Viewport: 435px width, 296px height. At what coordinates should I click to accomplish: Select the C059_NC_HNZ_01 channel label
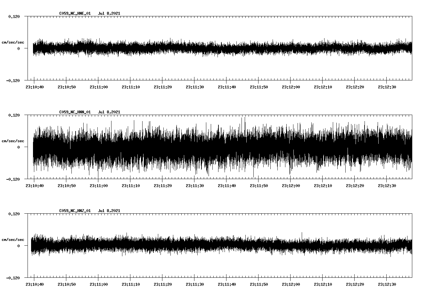74,210
